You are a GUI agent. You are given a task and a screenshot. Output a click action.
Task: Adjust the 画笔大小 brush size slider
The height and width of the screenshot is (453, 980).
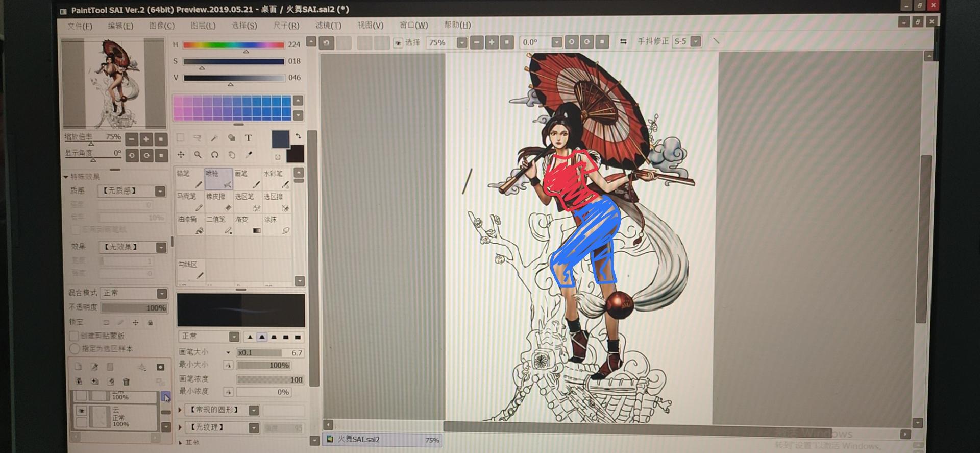pos(269,352)
